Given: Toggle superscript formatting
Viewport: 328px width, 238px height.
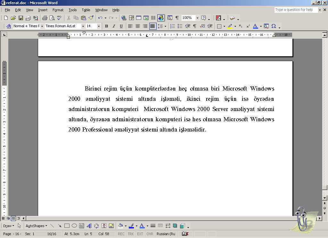Looking at the screenshot, I should 248,26.
